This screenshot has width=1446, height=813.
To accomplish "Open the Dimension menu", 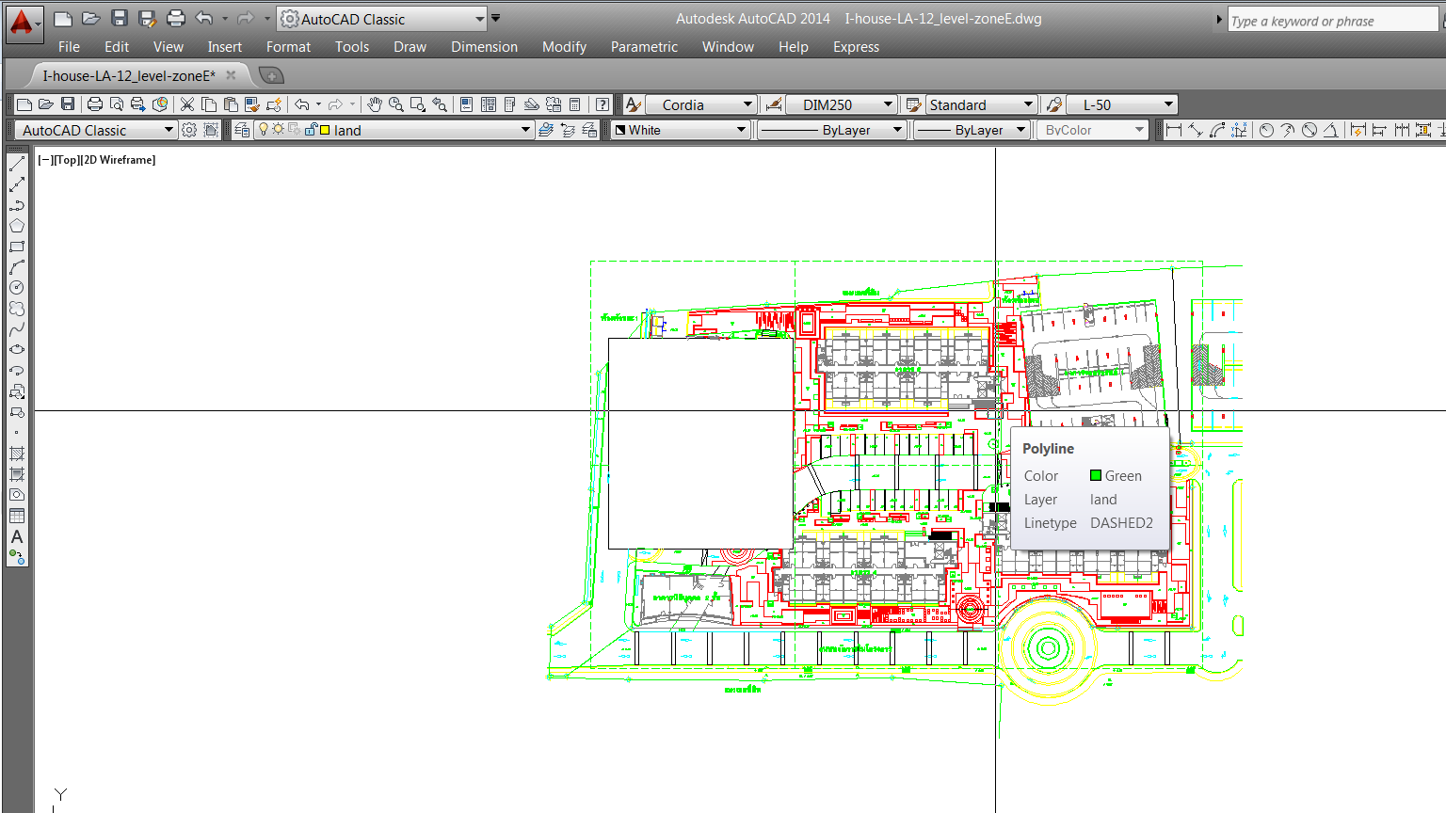I will (484, 47).
